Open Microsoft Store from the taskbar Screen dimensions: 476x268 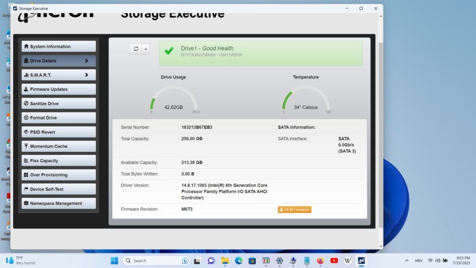(252, 261)
